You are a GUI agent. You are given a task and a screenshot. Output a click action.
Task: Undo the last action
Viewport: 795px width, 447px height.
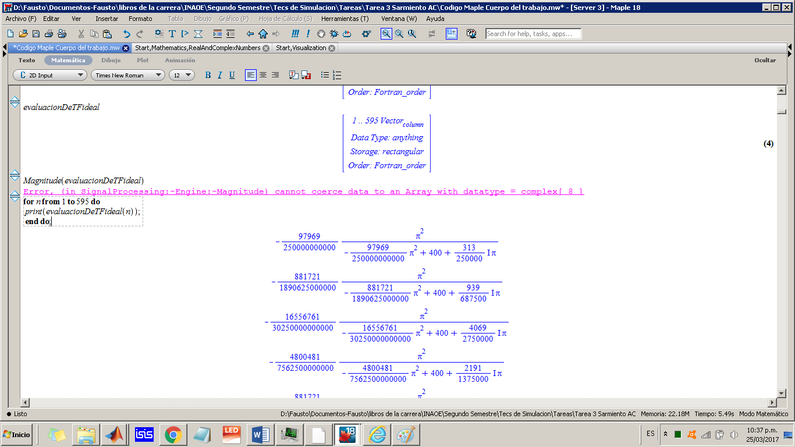click(x=126, y=34)
